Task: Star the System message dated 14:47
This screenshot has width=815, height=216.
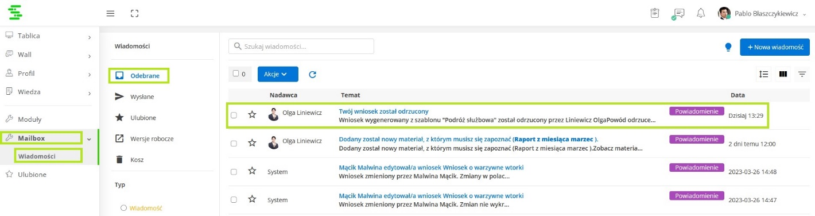Action: 252,199
